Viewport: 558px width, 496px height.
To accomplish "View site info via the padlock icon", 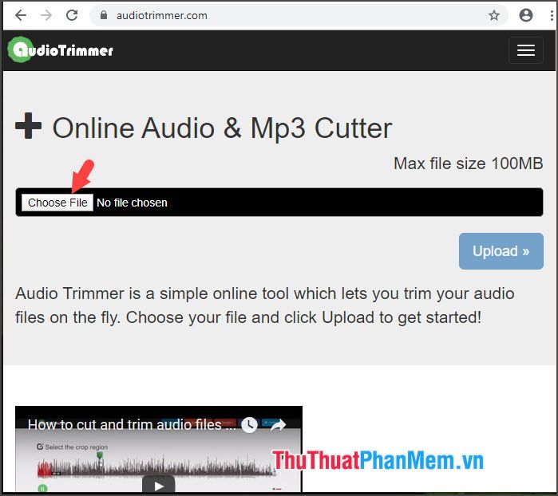I will click(104, 15).
